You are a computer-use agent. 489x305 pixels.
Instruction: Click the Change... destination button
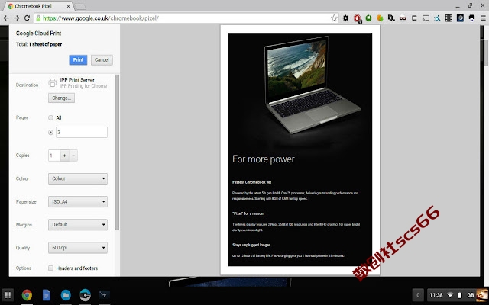pos(61,98)
